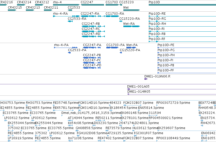Click protein Ptp10D-PG
The height and width of the screenshot is (142, 216).
pyautogui.click(x=166, y=50)
